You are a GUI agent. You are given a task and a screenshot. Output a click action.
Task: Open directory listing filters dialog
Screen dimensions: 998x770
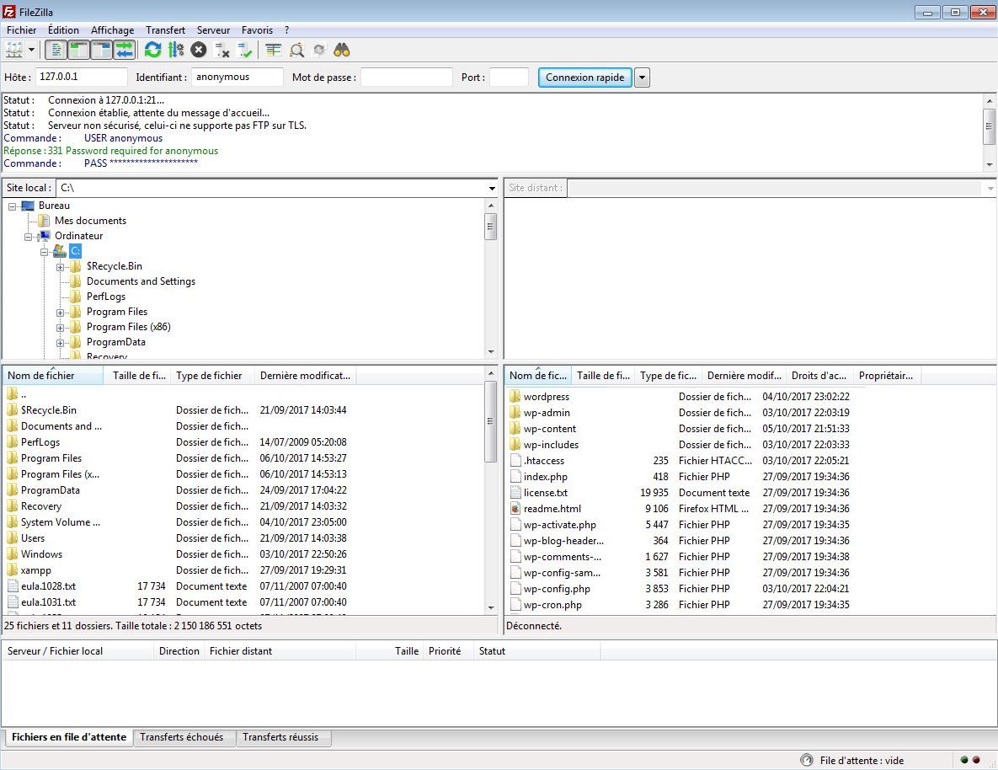click(x=273, y=50)
